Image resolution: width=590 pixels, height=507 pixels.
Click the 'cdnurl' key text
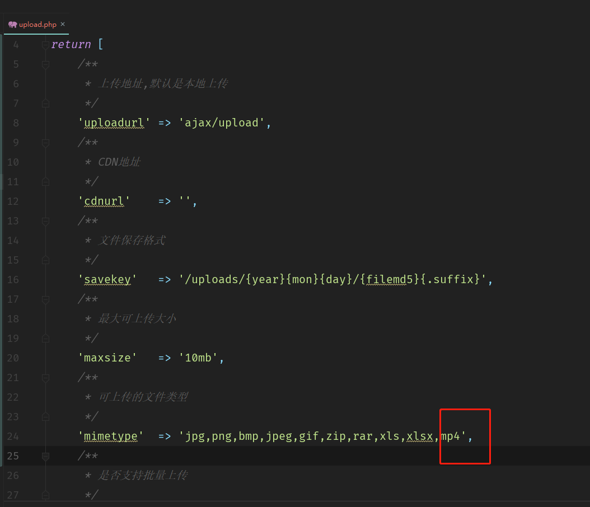coord(104,201)
